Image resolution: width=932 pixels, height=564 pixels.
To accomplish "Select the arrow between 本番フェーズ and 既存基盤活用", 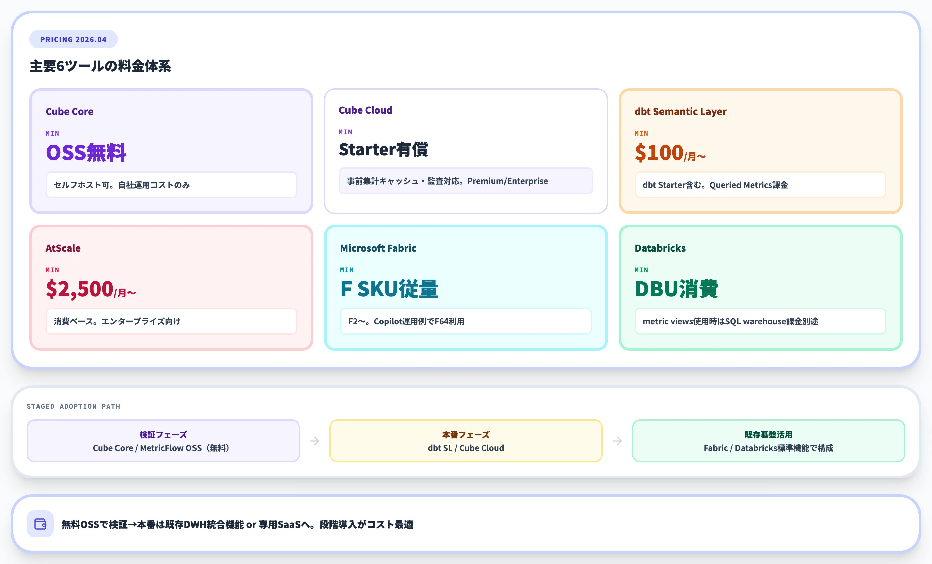I will coord(617,440).
